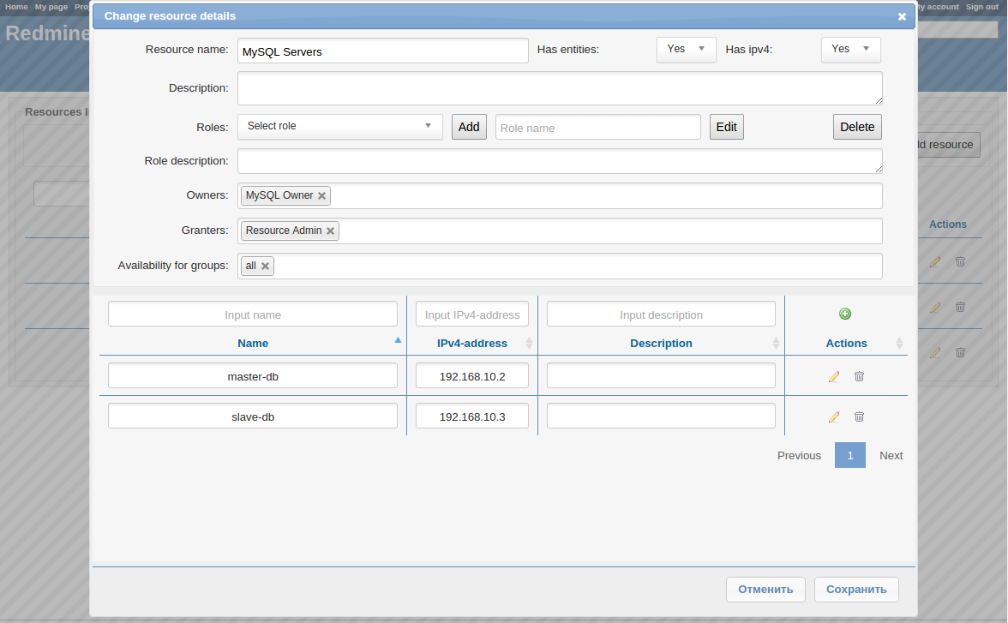Close the Change resource details dialog
This screenshot has height=623, width=1008.
tap(902, 17)
